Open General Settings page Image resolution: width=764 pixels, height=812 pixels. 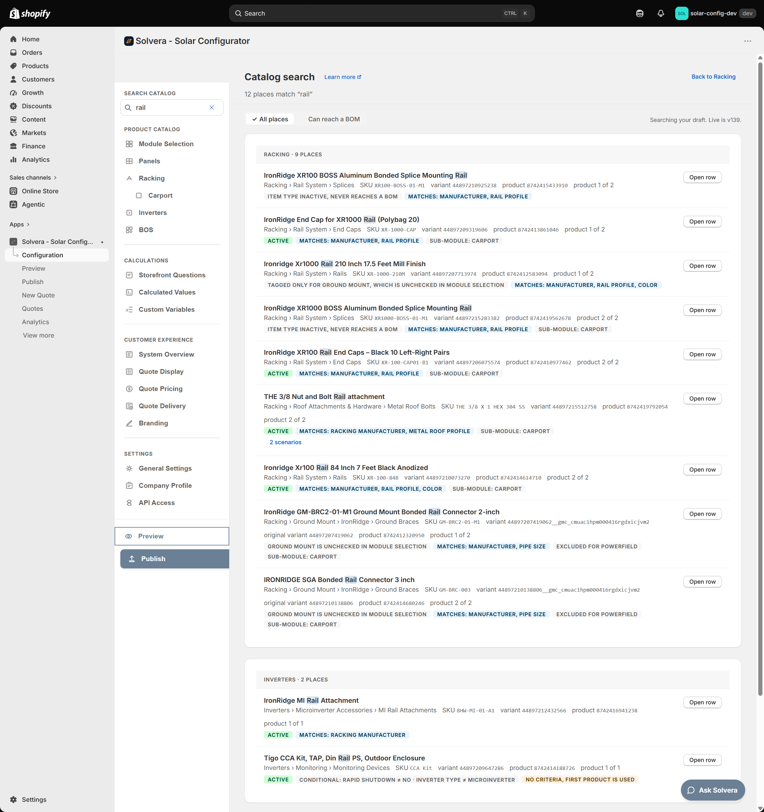(165, 468)
